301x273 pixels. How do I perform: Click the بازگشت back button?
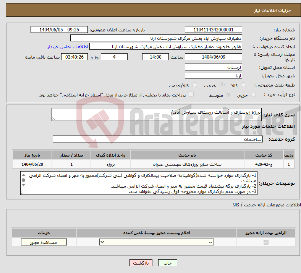[x=141, y=263]
